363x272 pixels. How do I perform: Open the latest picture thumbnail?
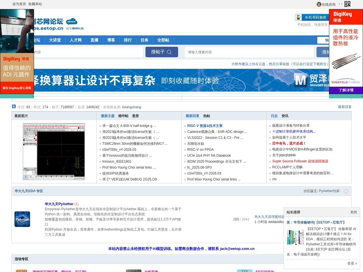coord(54,151)
